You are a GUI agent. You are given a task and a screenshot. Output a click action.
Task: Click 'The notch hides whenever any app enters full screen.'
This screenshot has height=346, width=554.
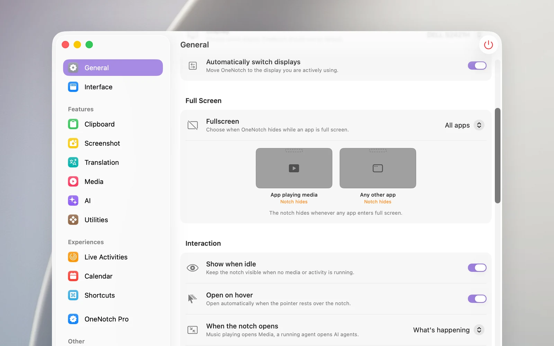(x=336, y=213)
